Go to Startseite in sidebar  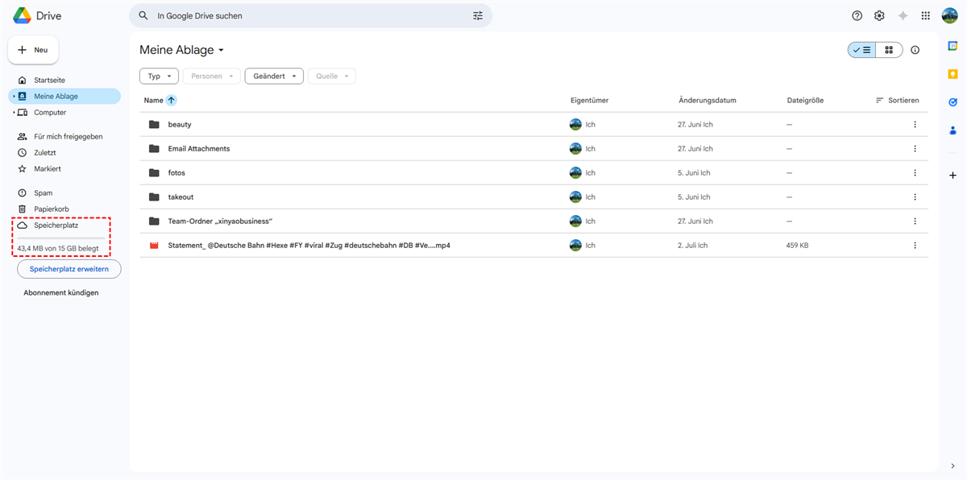(x=49, y=81)
